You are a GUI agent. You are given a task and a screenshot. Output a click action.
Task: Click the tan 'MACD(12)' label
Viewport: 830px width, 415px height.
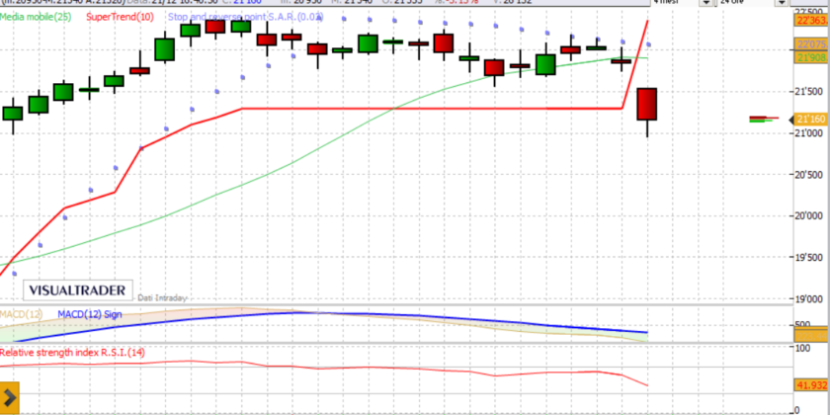click(21, 314)
